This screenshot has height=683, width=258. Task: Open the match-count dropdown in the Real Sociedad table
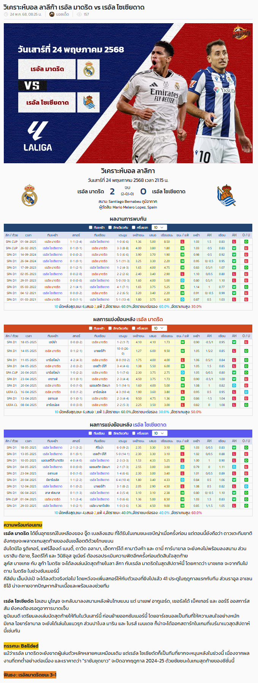tap(159, 433)
